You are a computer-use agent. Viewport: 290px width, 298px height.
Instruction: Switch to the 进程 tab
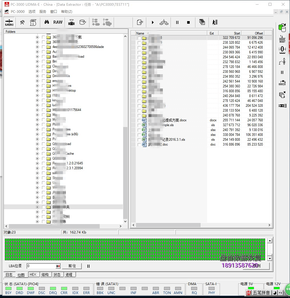[x=69, y=275]
